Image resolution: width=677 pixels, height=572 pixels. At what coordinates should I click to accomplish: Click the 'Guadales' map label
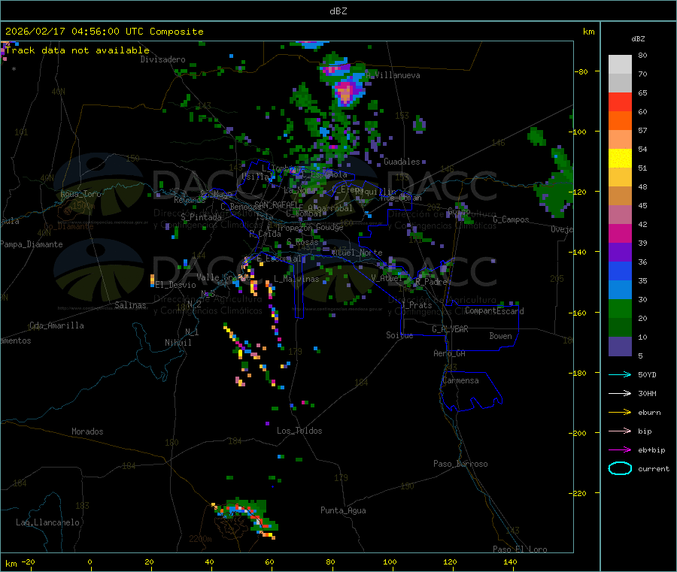coord(402,162)
